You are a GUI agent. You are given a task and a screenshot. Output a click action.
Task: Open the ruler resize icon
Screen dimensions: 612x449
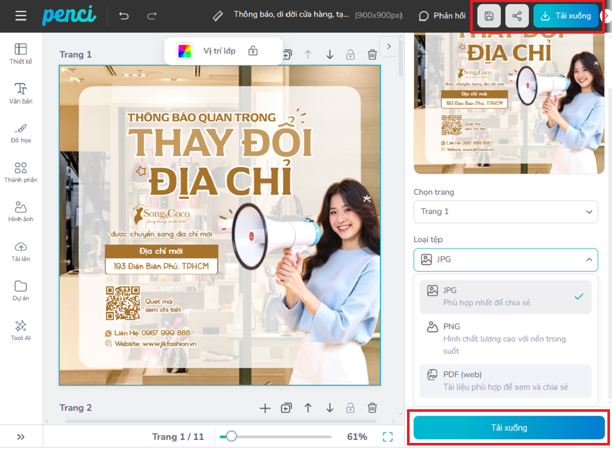point(218,16)
